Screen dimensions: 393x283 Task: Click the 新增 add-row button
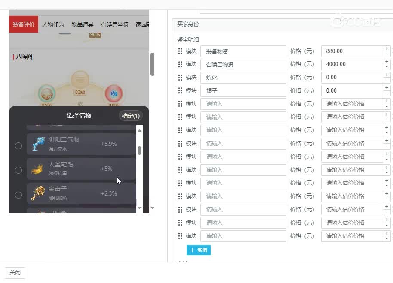point(199,250)
